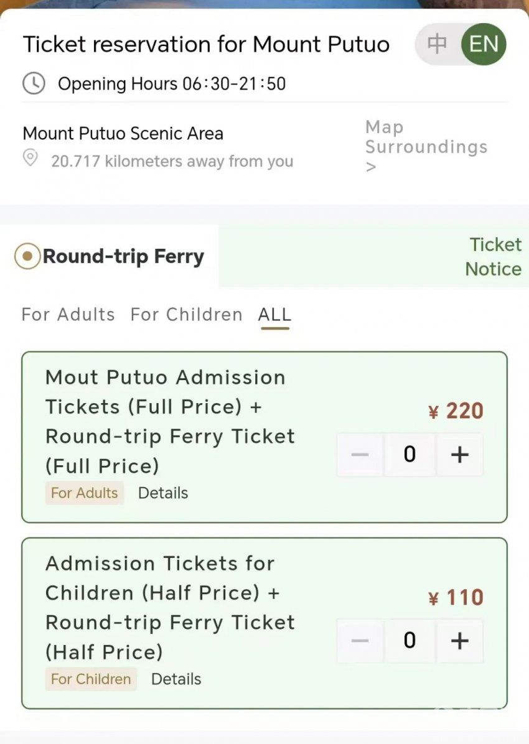Increase adult full price ticket quantity

[x=460, y=455]
